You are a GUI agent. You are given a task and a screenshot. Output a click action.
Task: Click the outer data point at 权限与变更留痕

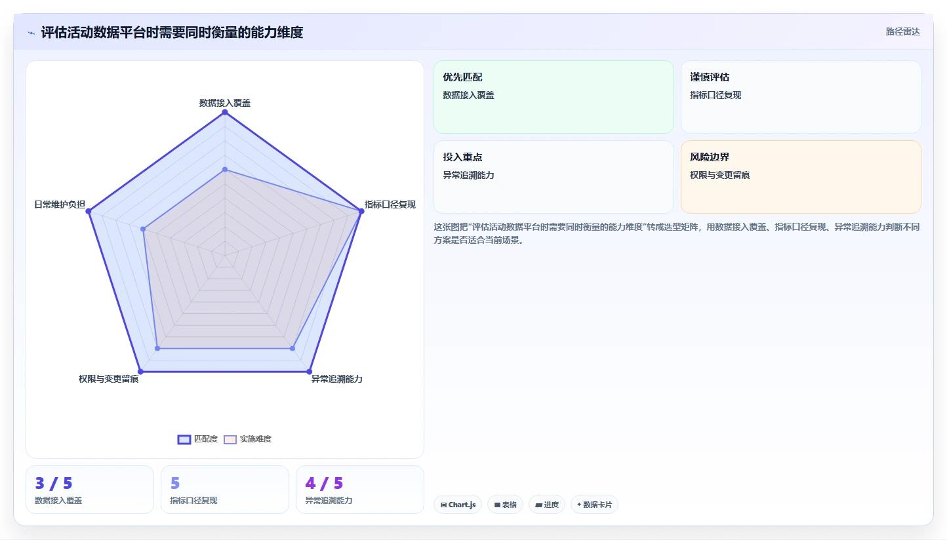coord(140,372)
